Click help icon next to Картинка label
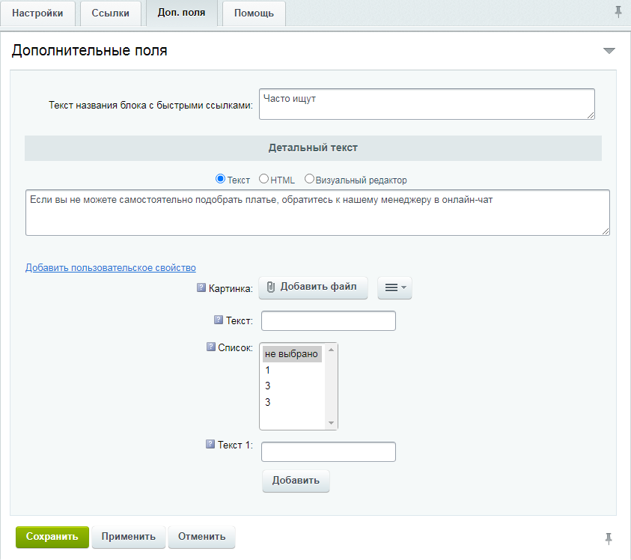 click(x=201, y=287)
